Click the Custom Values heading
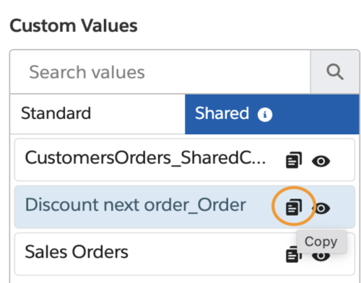The image size is (361, 283). click(74, 25)
